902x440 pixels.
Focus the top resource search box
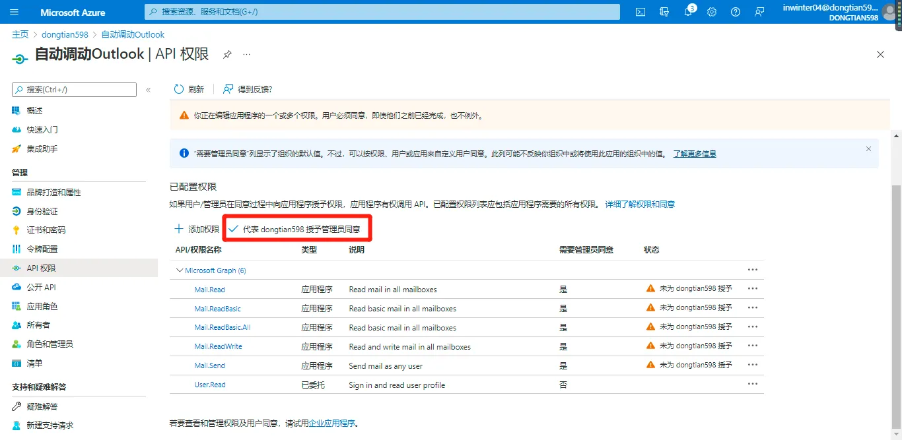coord(382,12)
